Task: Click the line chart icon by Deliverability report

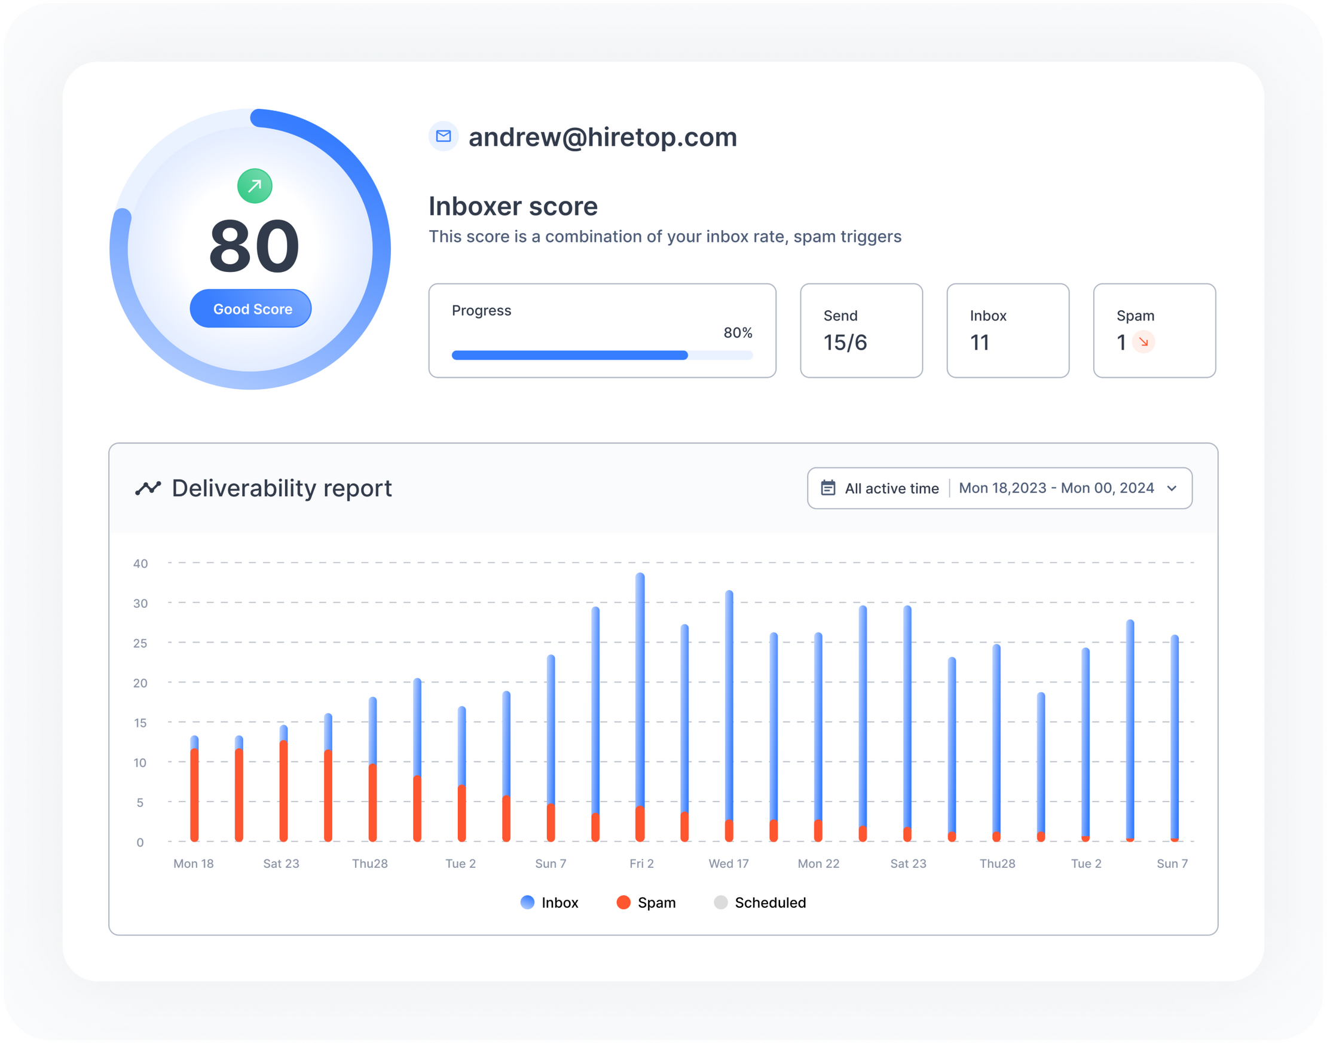Action: [x=148, y=488]
